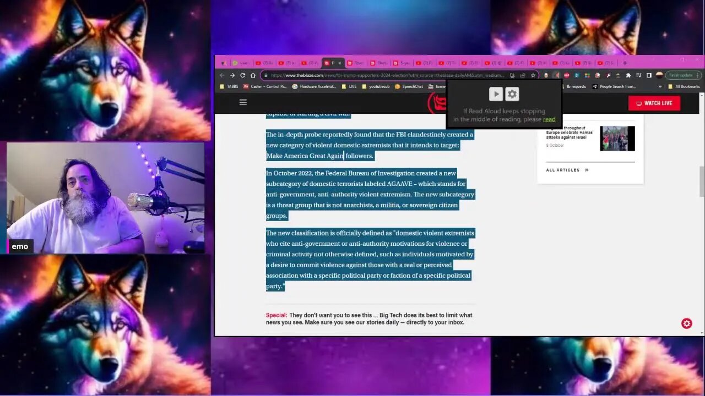Screen dimensions: 705x396
Task: Open the All Bookmarks folder
Action: (x=684, y=86)
